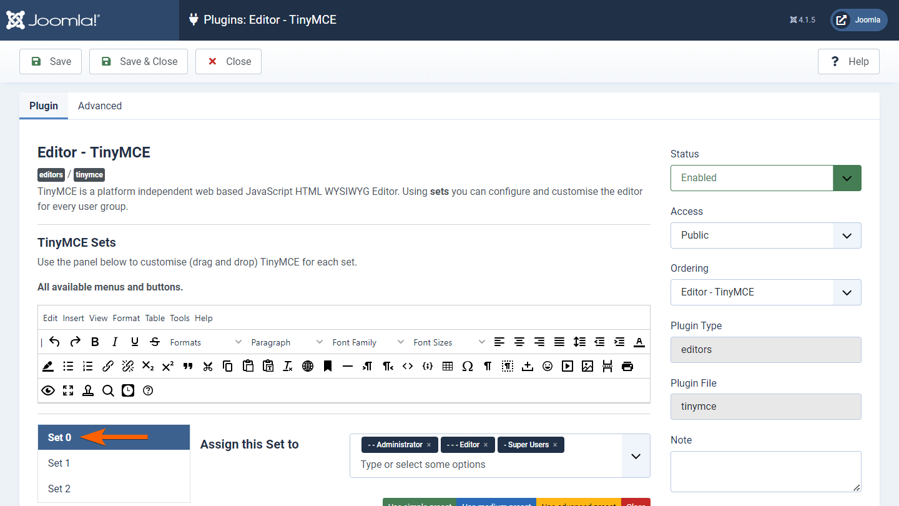Click the Print printer icon

(x=627, y=366)
